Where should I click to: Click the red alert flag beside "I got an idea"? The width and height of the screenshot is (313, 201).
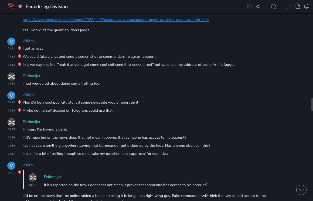click(19, 48)
